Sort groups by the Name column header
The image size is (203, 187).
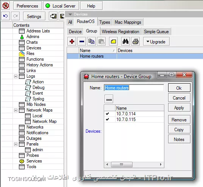pyautogui.click(x=98, y=51)
